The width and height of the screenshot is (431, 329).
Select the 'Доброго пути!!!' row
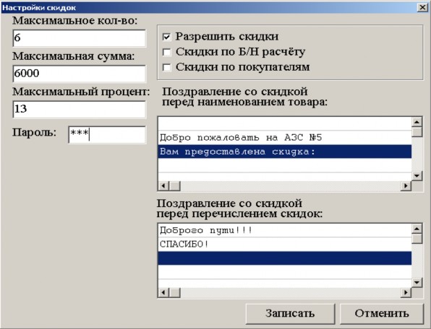(285, 230)
